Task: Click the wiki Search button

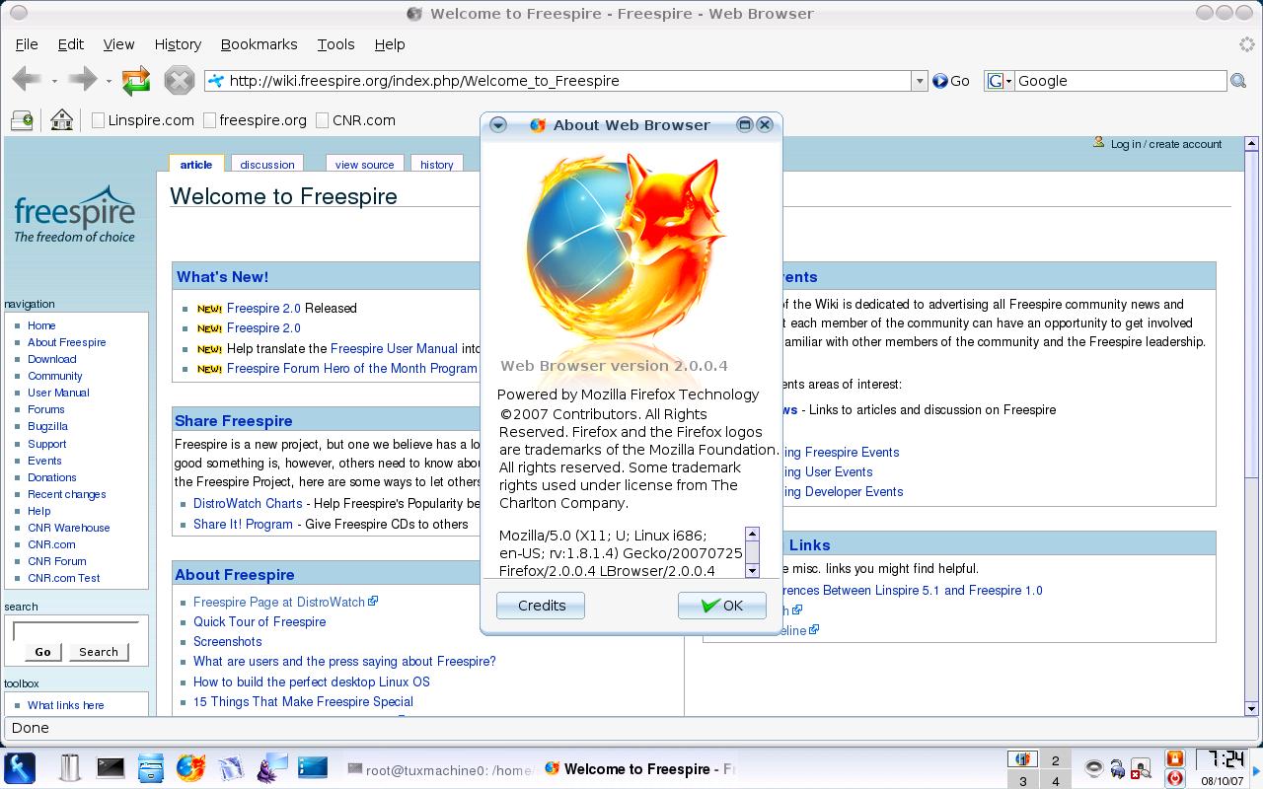Action: click(x=99, y=652)
